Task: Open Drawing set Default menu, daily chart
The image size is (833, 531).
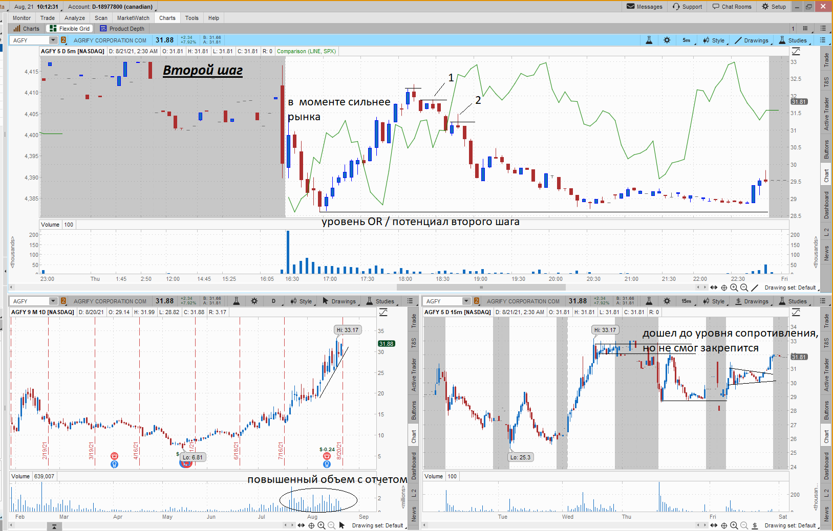Action: click(x=379, y=525)
